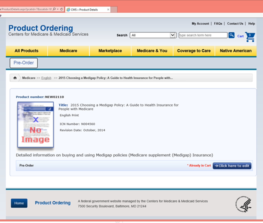Click the No Image product thumbnail
This screenshot has height=223, width=263.
35,125
